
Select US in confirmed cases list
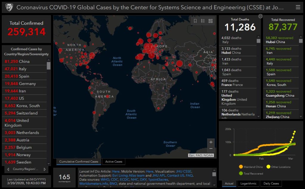24,98
